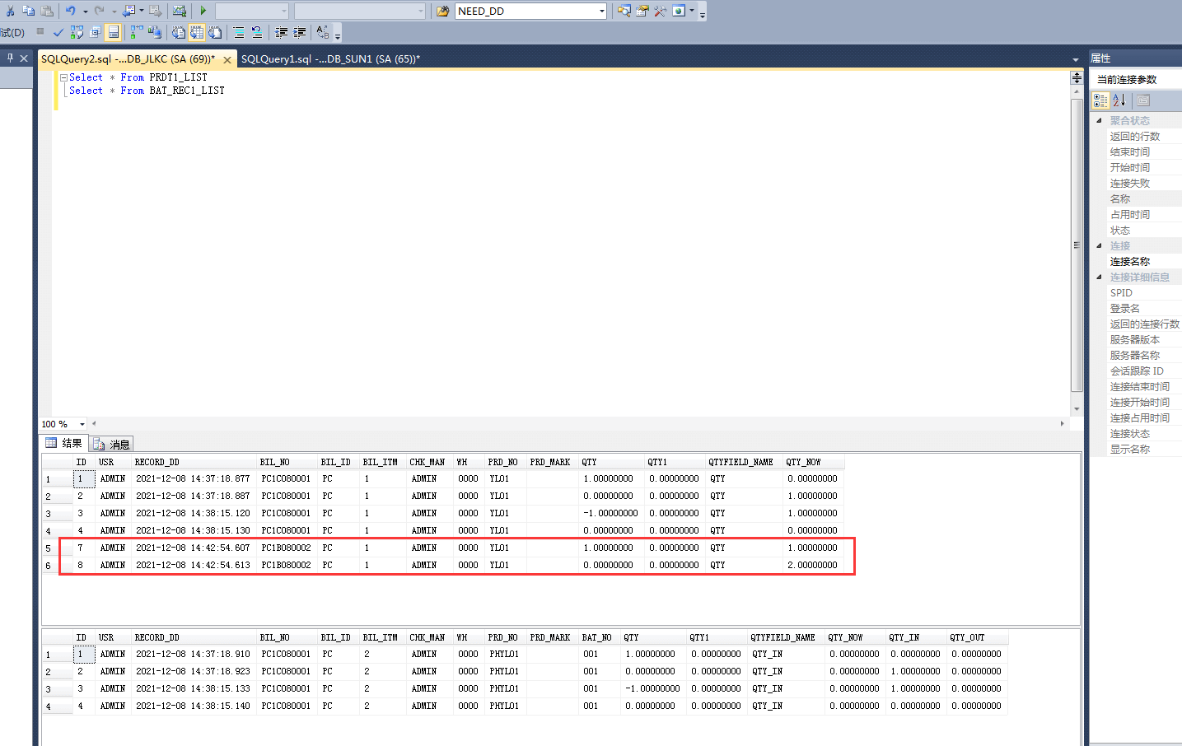
Task: Open the Undo history dropdown arrow
Action: 86,12
